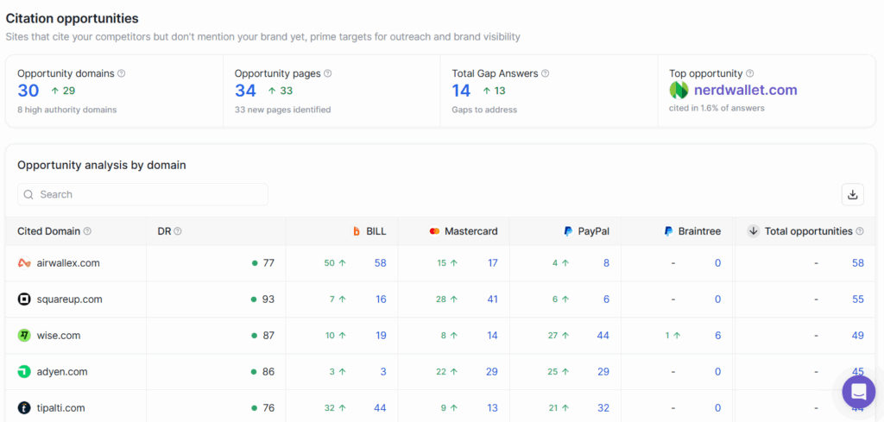Click tipalti.com BILL value 44
The width and height of the screenshot is (884, 422).
(x=380, y=408)
